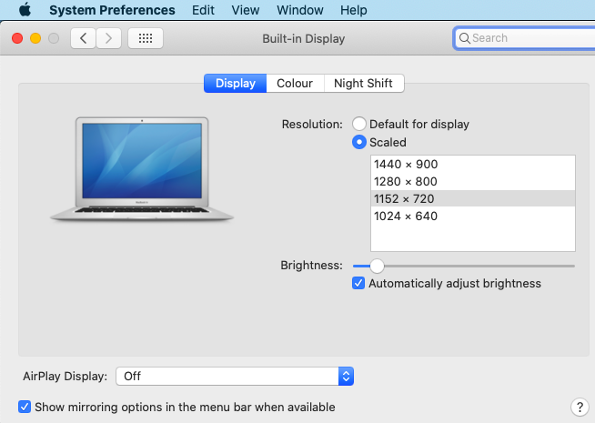
Task: Click the MacBook display thumbnail image
Action: pos(142,169)
